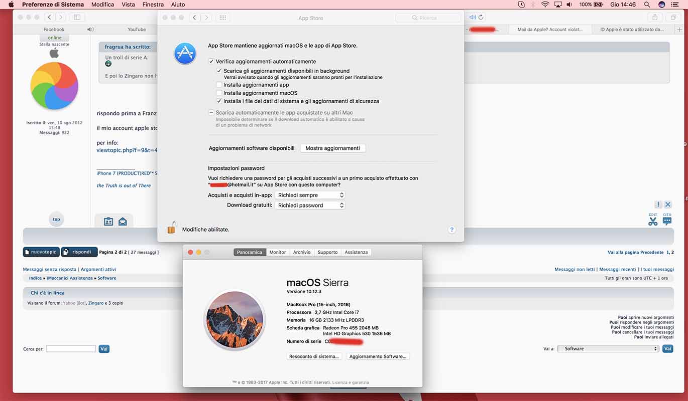Switch to Archivio tab
Screen dimensions: 688x401
(x=302, y=252)
